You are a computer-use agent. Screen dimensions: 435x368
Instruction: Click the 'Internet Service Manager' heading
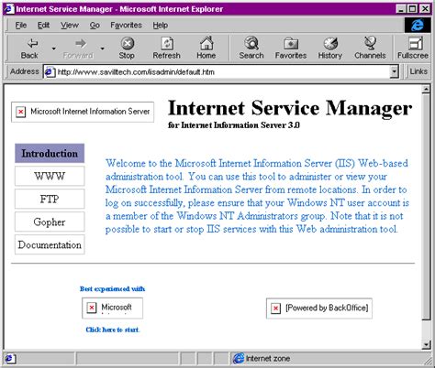[x=290, y=108]
